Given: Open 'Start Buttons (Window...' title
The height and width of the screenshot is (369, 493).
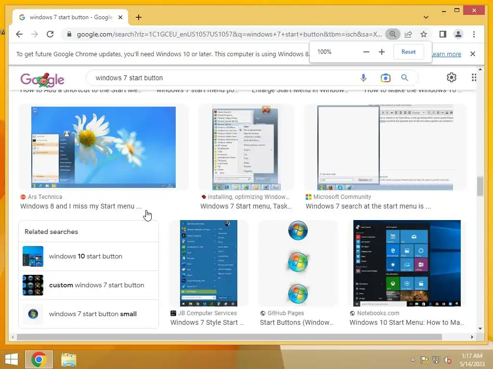Looking at the screenshot, I should pyautogui.click(x=297, y=322).
